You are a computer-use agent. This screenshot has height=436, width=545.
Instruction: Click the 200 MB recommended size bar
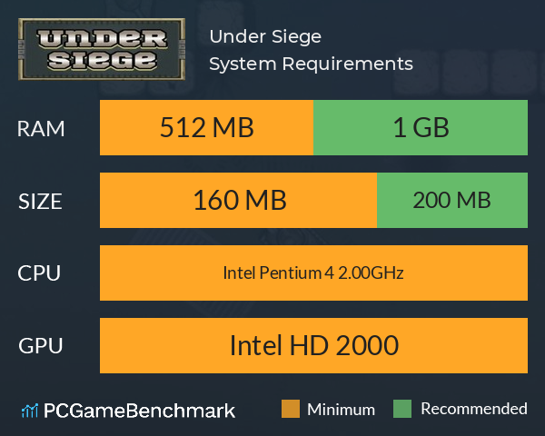pyautogui.click(x=452, y=200)
